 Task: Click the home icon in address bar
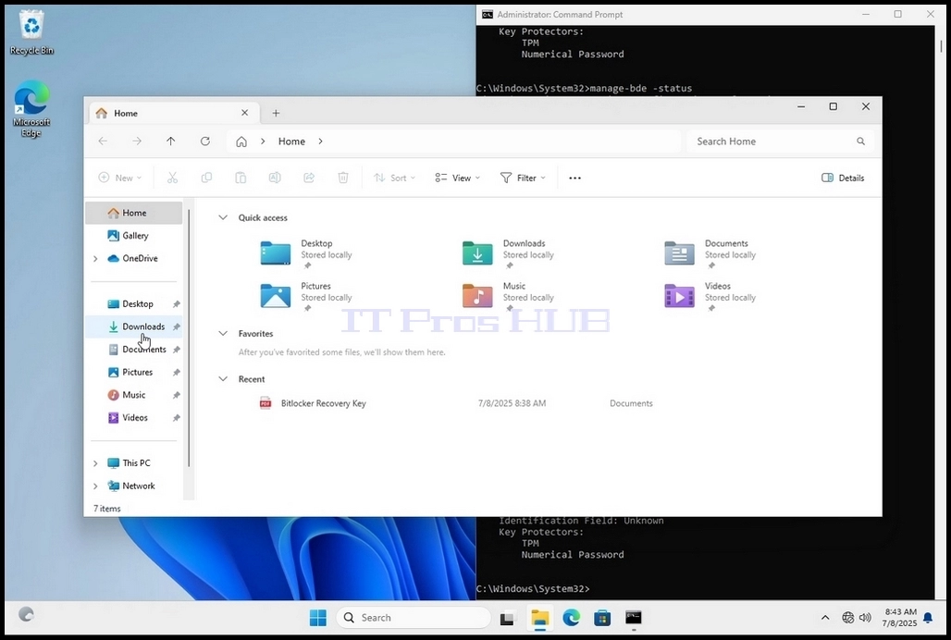tap(241, 142)
